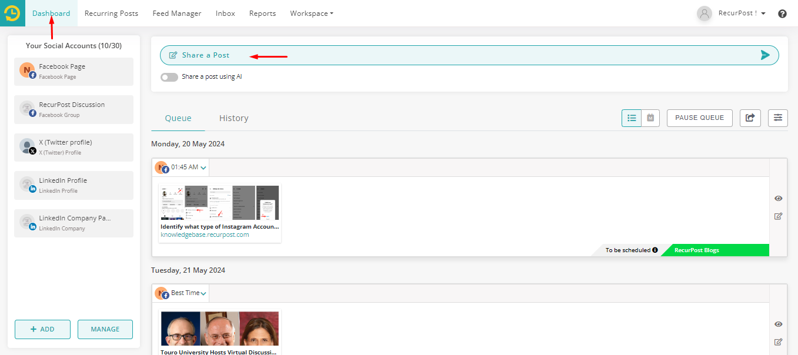798x355 pixels.
Task: Click the Share a Post input field
Action: (x=459, y=55)
